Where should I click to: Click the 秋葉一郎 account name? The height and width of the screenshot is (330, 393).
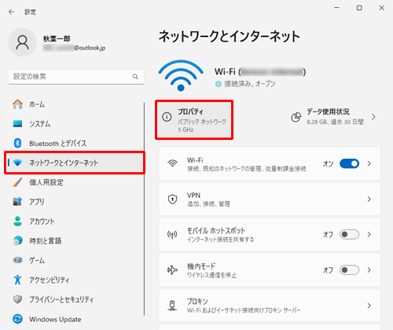[x=57, y=38]
